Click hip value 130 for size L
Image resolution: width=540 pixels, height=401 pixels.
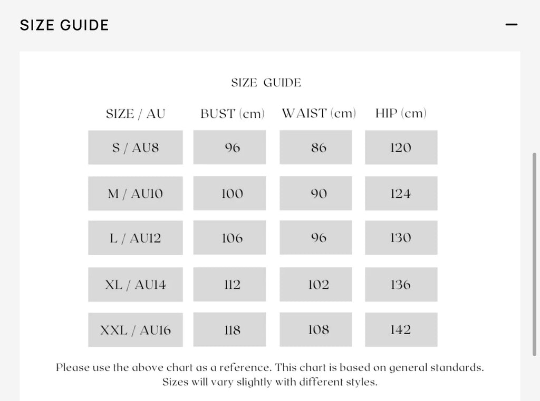coord(401,238)
